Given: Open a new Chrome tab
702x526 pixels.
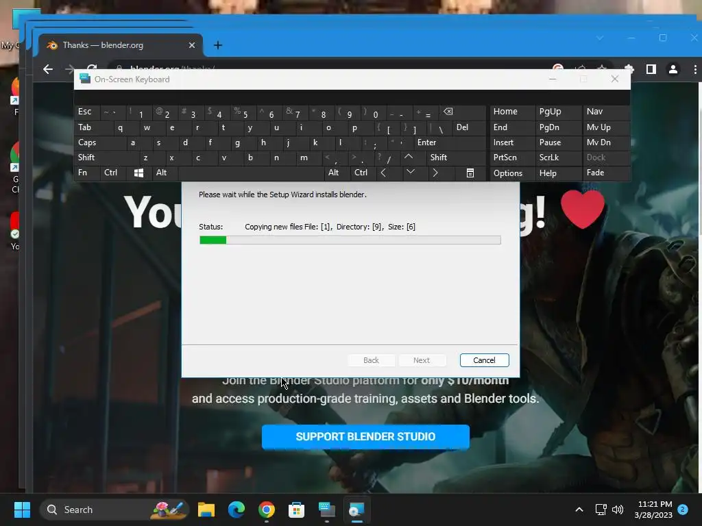Looking at the screenshot, I should [x=217, y=45].
